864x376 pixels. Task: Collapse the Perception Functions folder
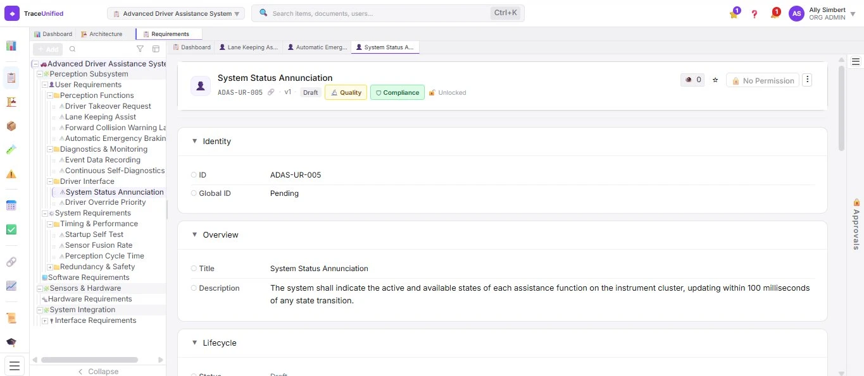tap(49, 95)
